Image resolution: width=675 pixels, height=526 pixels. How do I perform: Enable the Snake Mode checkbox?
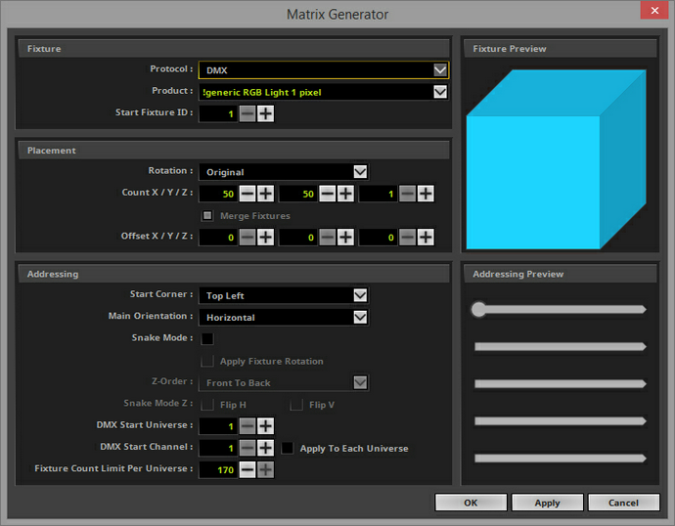click(207, 339)
